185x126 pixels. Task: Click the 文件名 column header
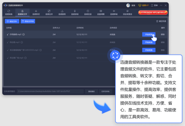click(x=9, y=28)
